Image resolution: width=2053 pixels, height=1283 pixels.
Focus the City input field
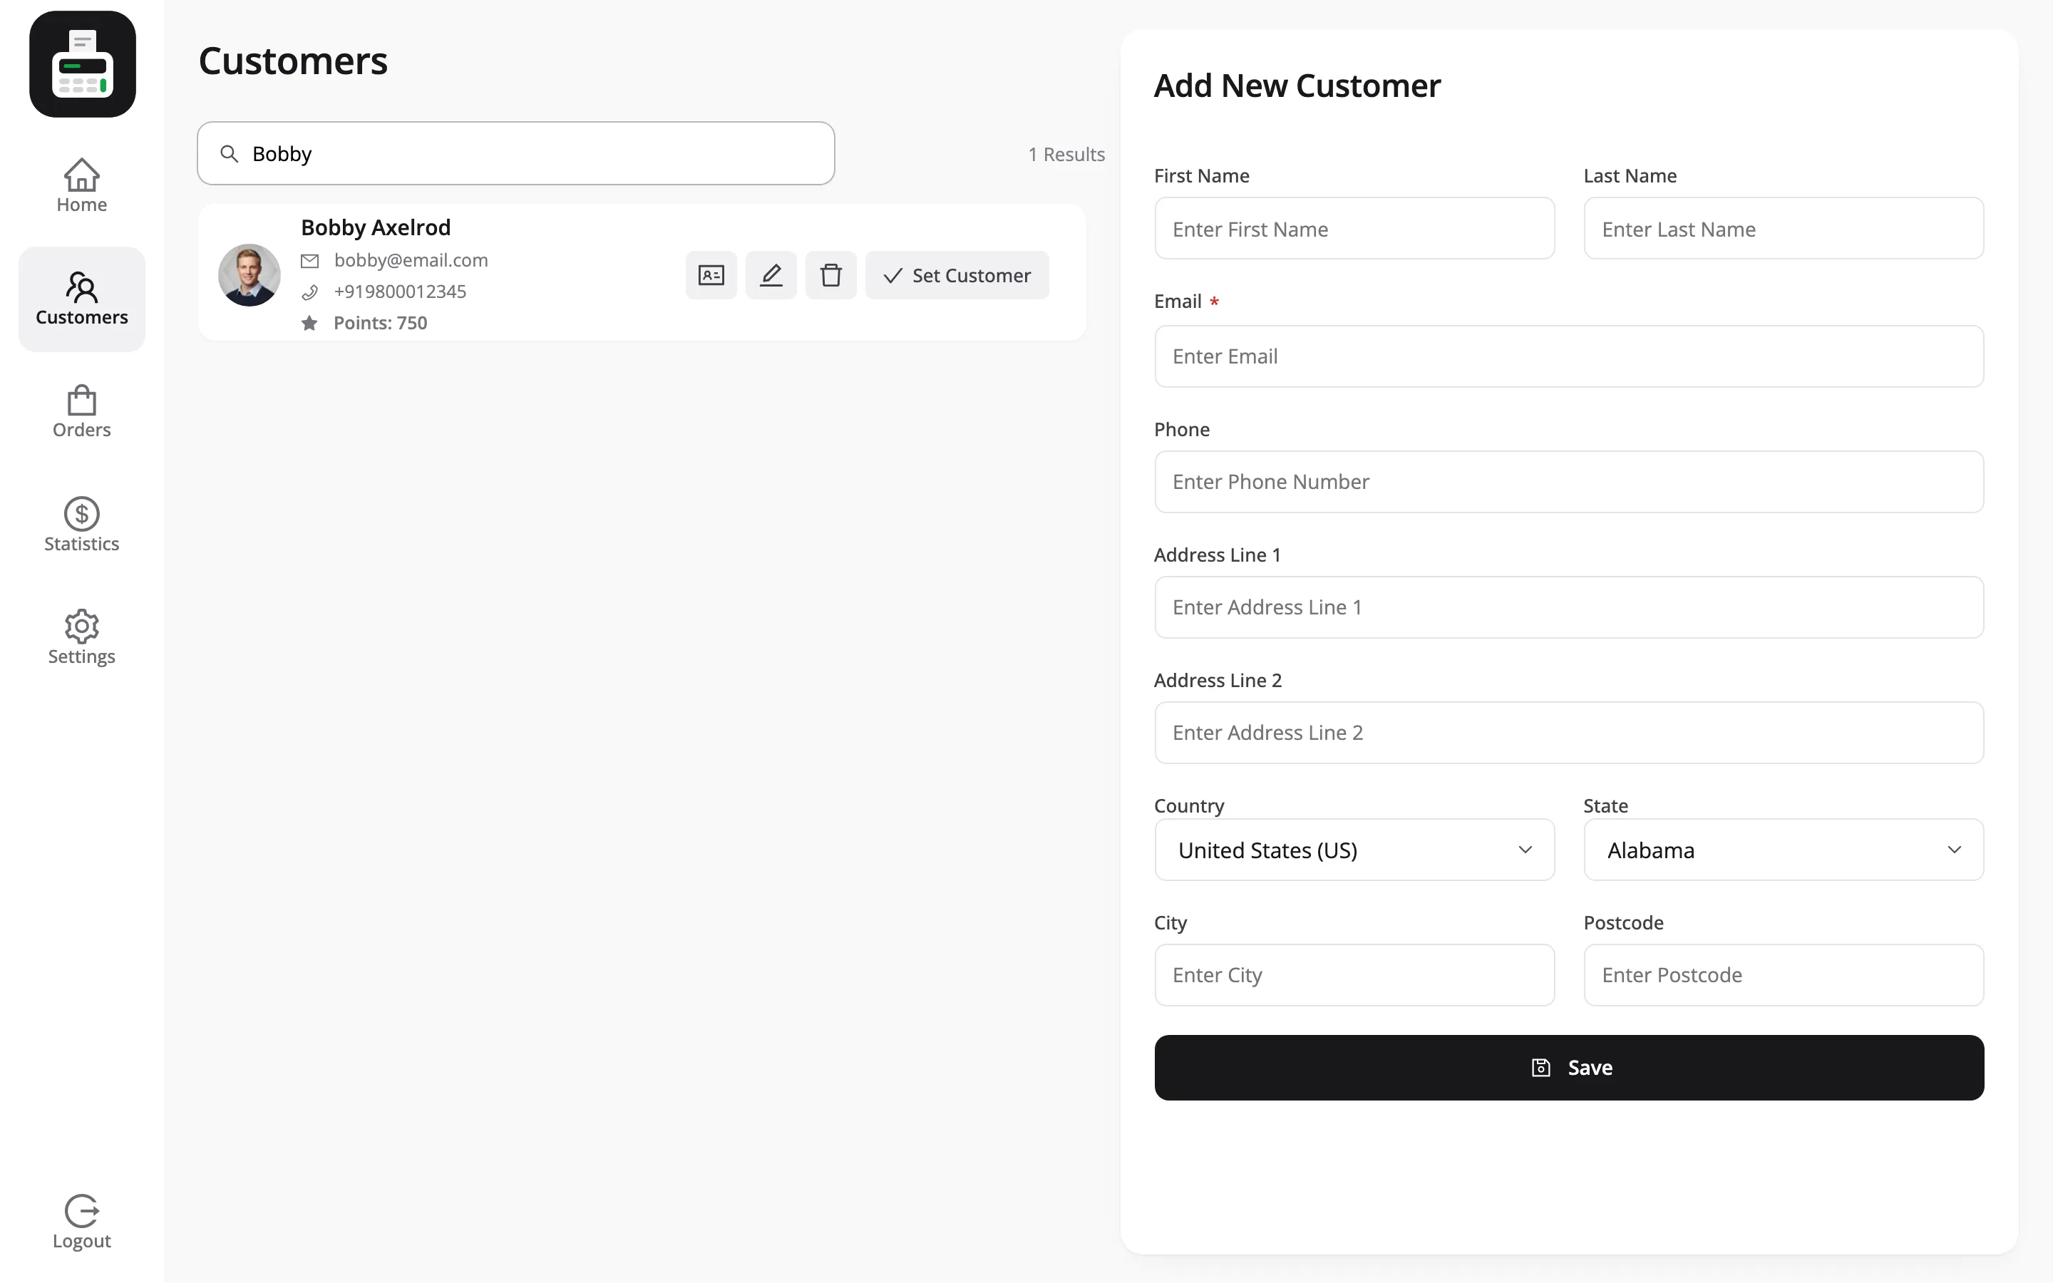[x=1354, y=975]
